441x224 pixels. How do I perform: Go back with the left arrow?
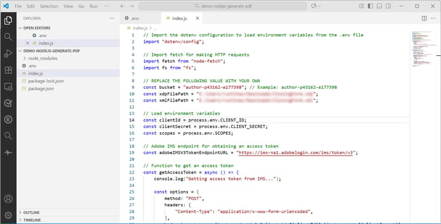(122, 6)
